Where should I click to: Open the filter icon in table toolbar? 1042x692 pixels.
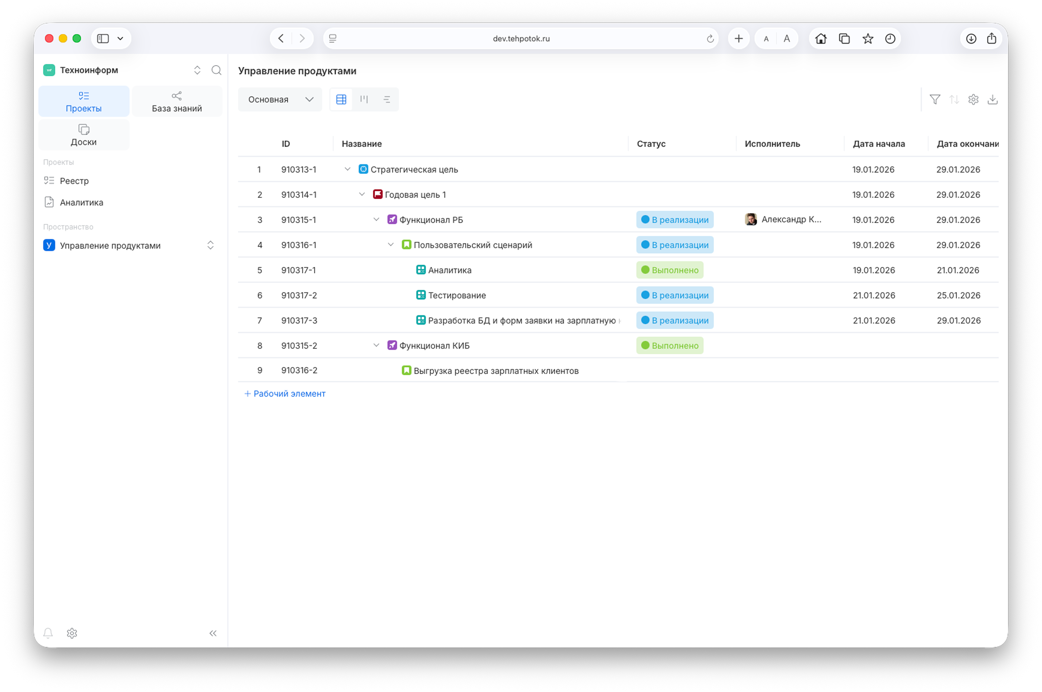(935, 99)
